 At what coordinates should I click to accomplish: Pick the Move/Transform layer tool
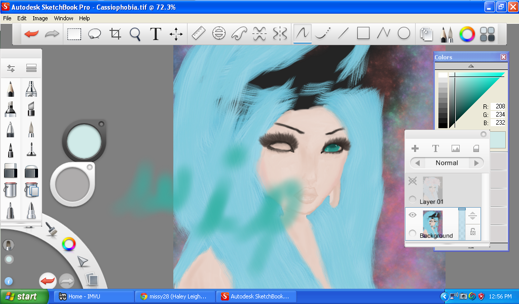click(176, 34)
